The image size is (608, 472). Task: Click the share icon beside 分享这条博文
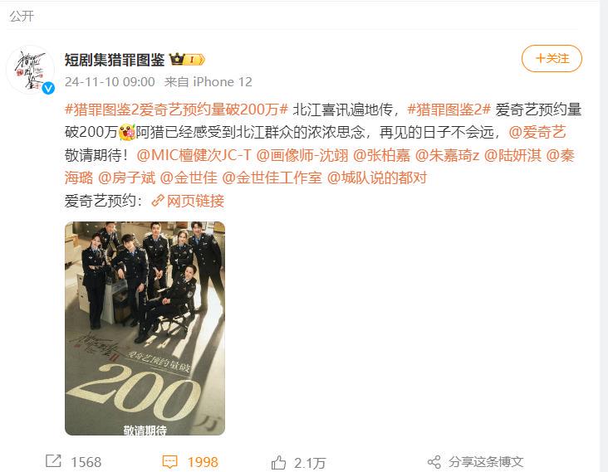click(x=434, y=462)
